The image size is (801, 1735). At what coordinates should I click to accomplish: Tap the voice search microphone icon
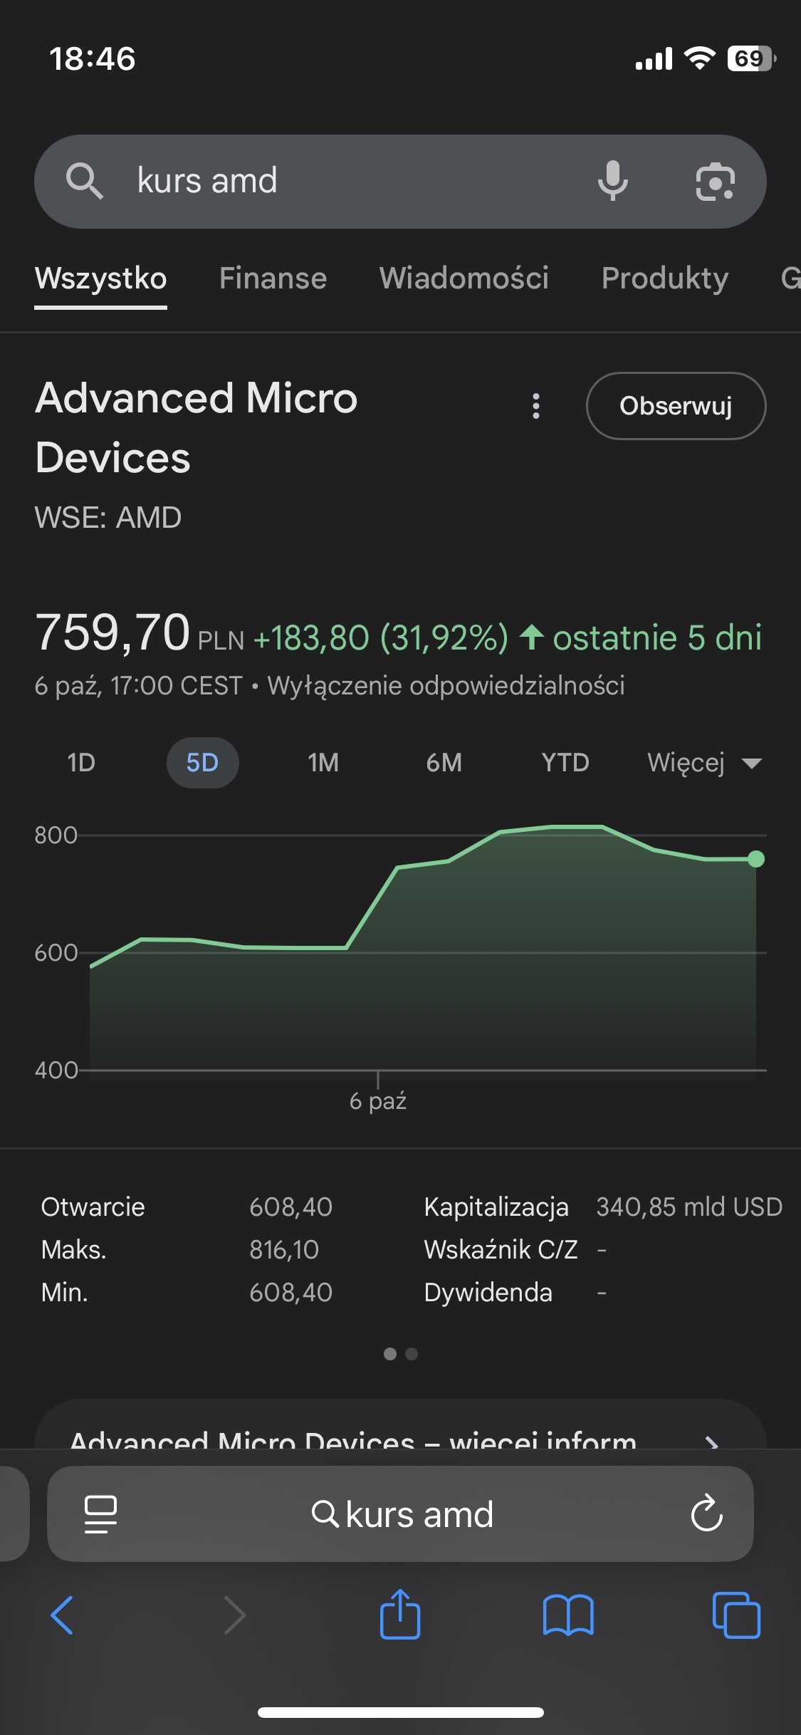(612, 181)
